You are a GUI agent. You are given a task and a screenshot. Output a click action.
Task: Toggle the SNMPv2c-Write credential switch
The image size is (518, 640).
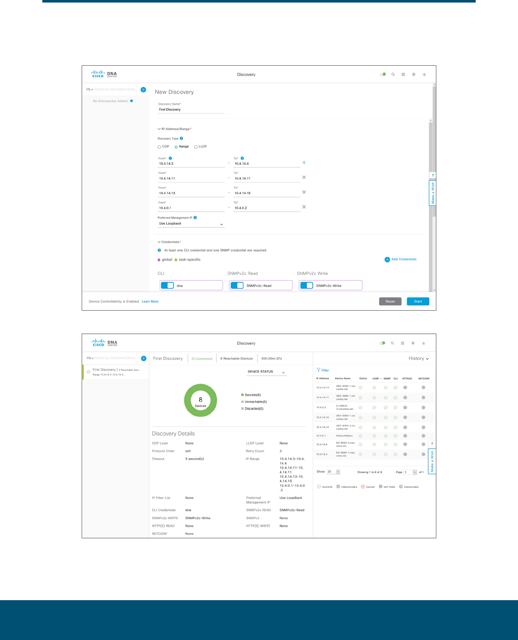(x=306, y=285)
